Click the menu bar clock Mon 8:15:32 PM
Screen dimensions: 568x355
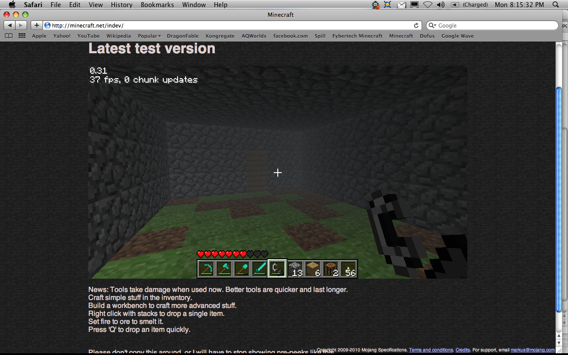pos(519,5)
